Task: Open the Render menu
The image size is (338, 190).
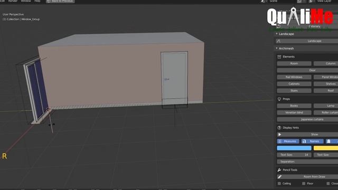Action: coord(13,1)
